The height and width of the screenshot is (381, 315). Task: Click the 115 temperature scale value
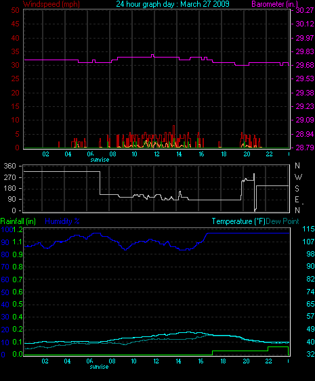308,229
